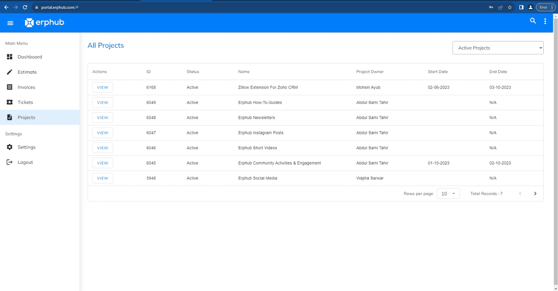This screenshot has width=558, height=291.
Task: Open the Active Projects filter dropdown
Action: [498, 48]
